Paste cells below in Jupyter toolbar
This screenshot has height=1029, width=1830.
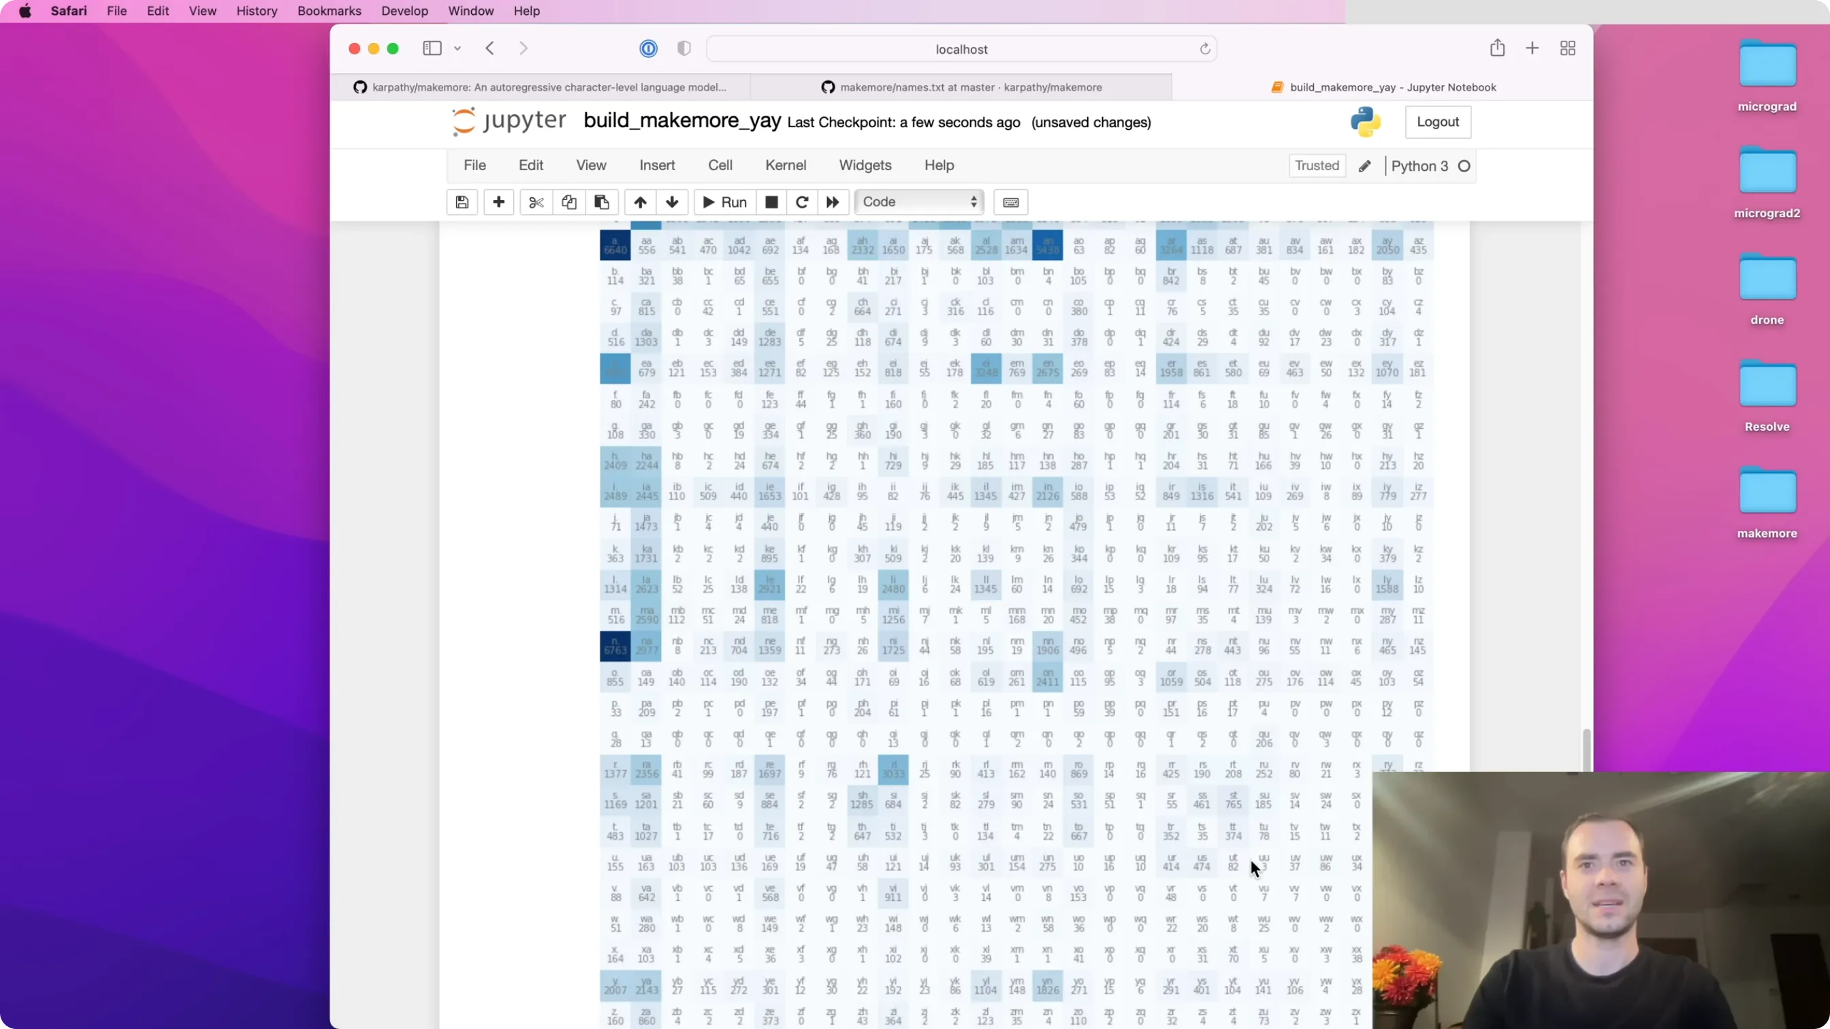[x=602, y=202]
